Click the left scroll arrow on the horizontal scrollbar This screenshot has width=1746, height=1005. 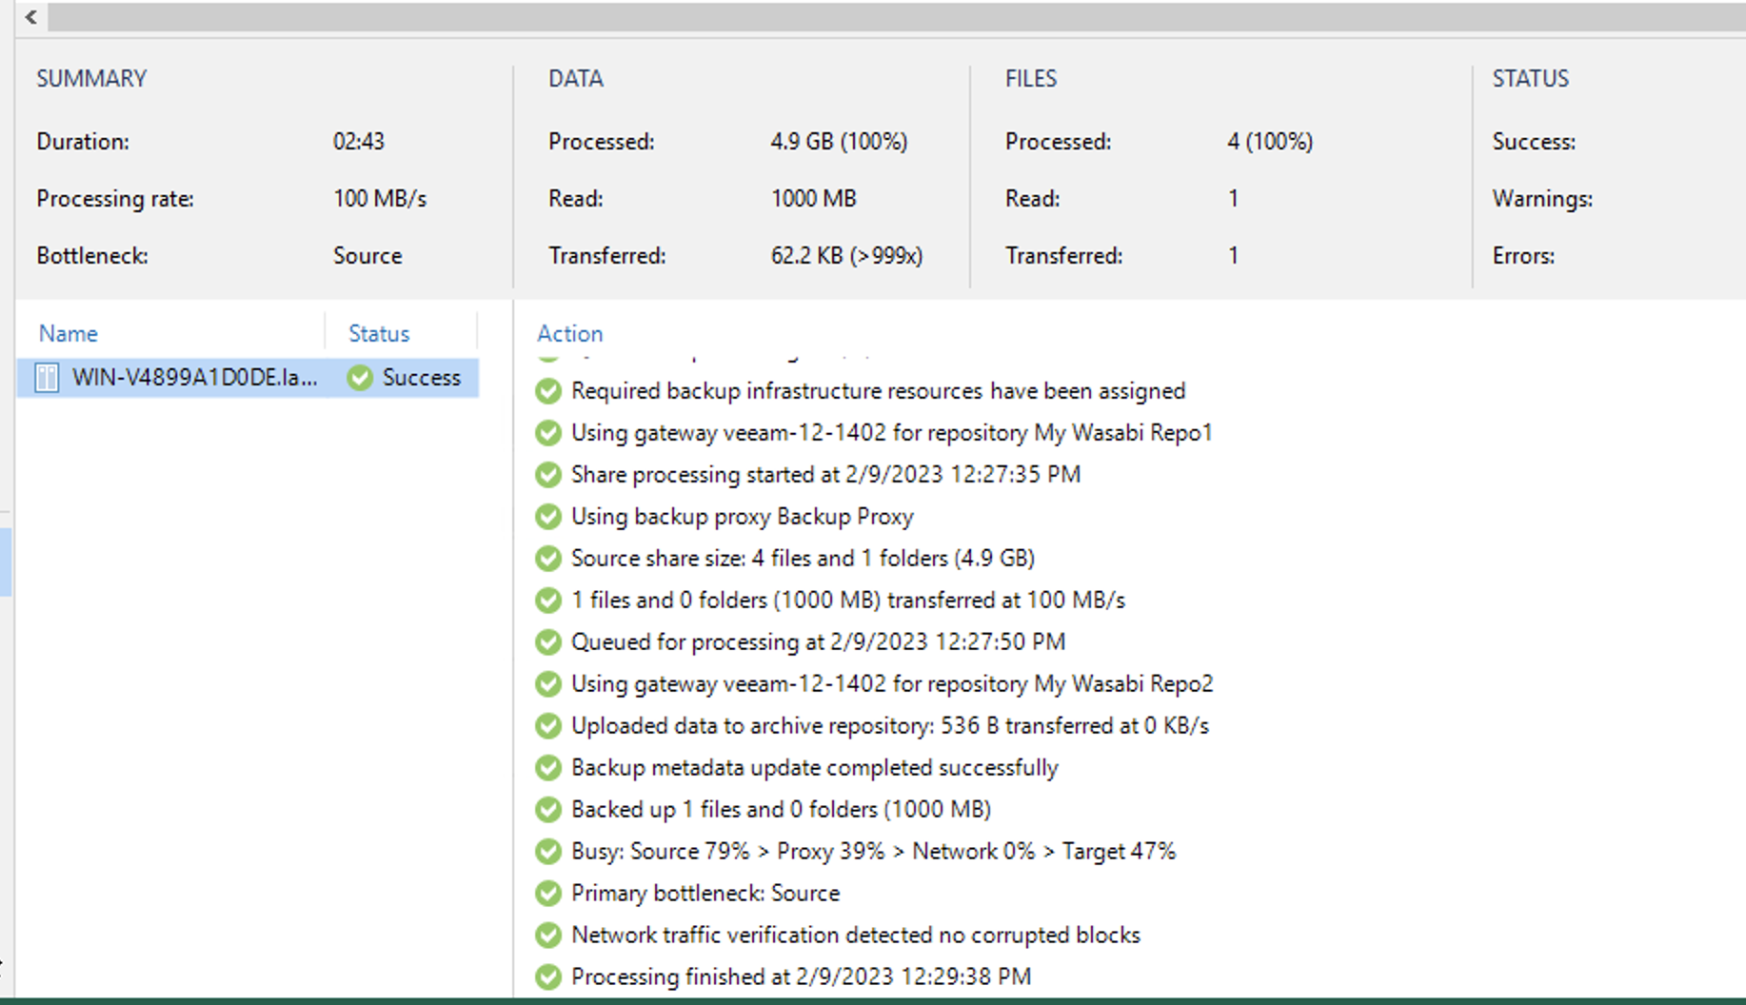(31, 17)
